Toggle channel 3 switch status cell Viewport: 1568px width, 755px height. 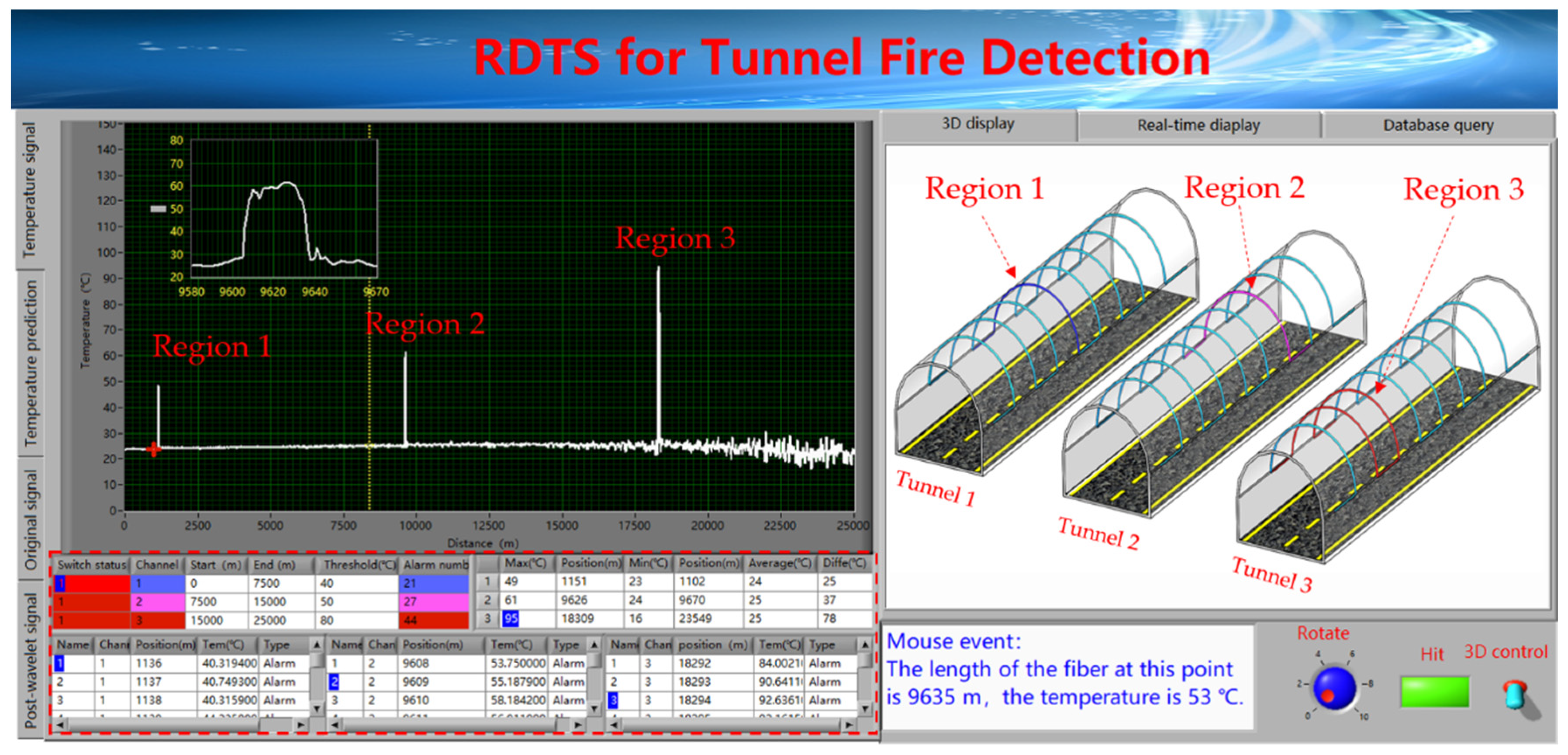tap(91, 620)
